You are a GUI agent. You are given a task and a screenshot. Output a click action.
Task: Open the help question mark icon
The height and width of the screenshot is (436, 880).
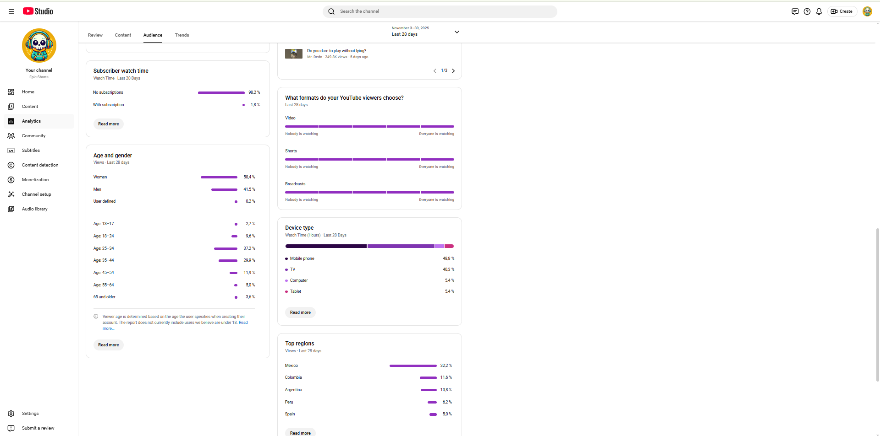807,11
